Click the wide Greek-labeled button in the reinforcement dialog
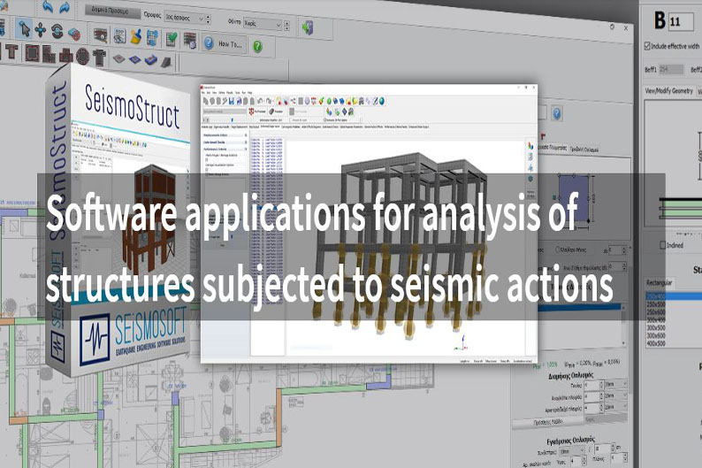 coord(548,422)
